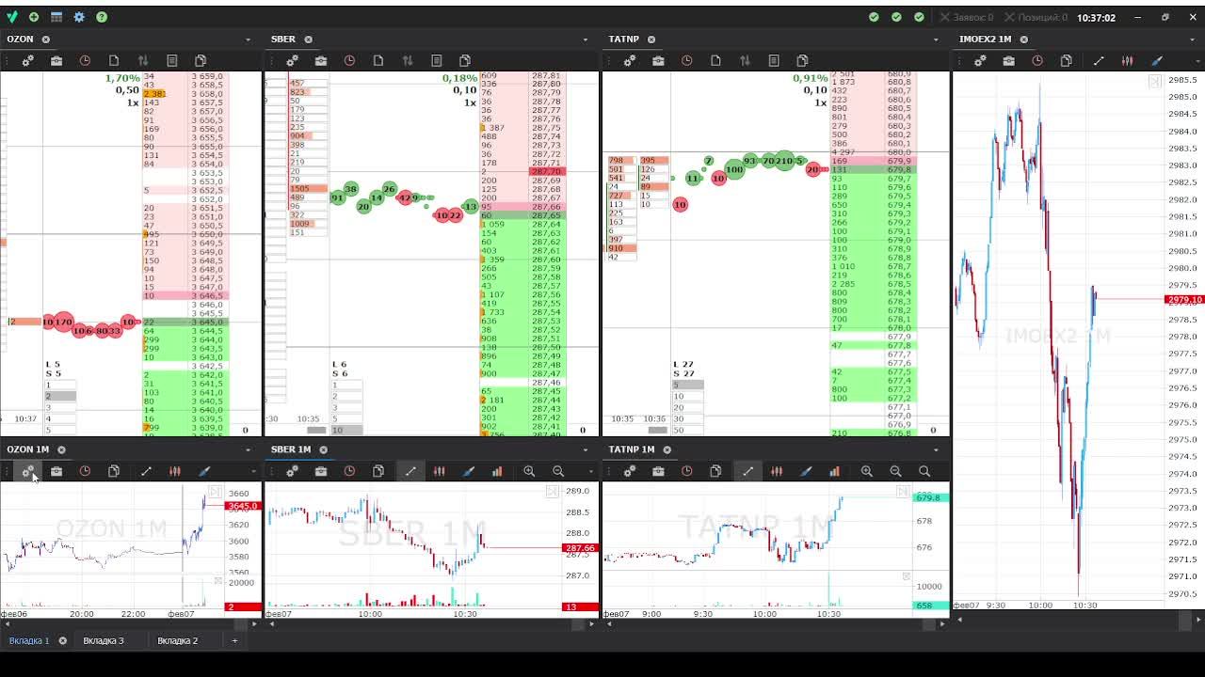Image resolution: width=1205 pixels, height=677 pixels.
Task: Expand the OZON order book panel dropdown
Action: pyautogui.click(x=249, y=39)
